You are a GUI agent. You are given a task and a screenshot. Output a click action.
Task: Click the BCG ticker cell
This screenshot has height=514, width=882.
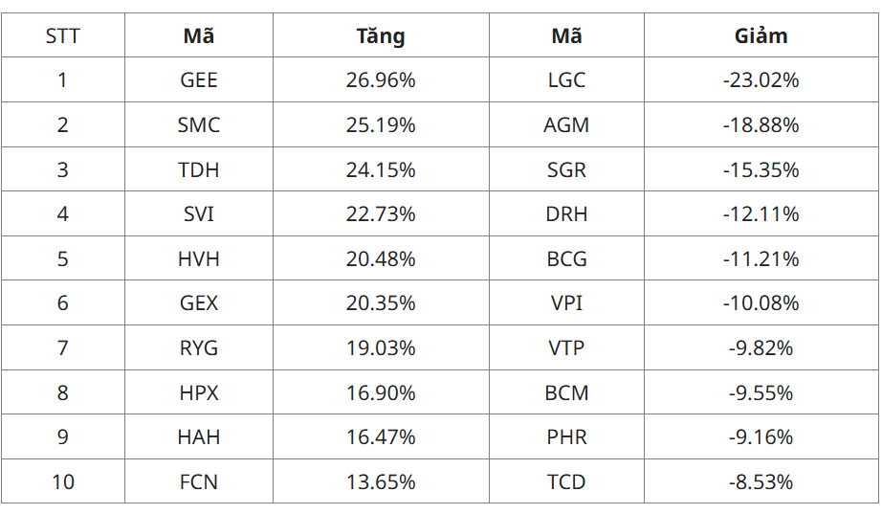click(x=566, y=259)
